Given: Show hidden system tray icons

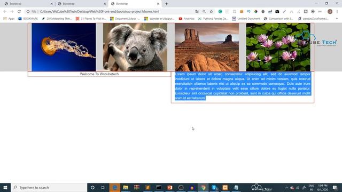Looking at the screenshot, I should (286, 187).
